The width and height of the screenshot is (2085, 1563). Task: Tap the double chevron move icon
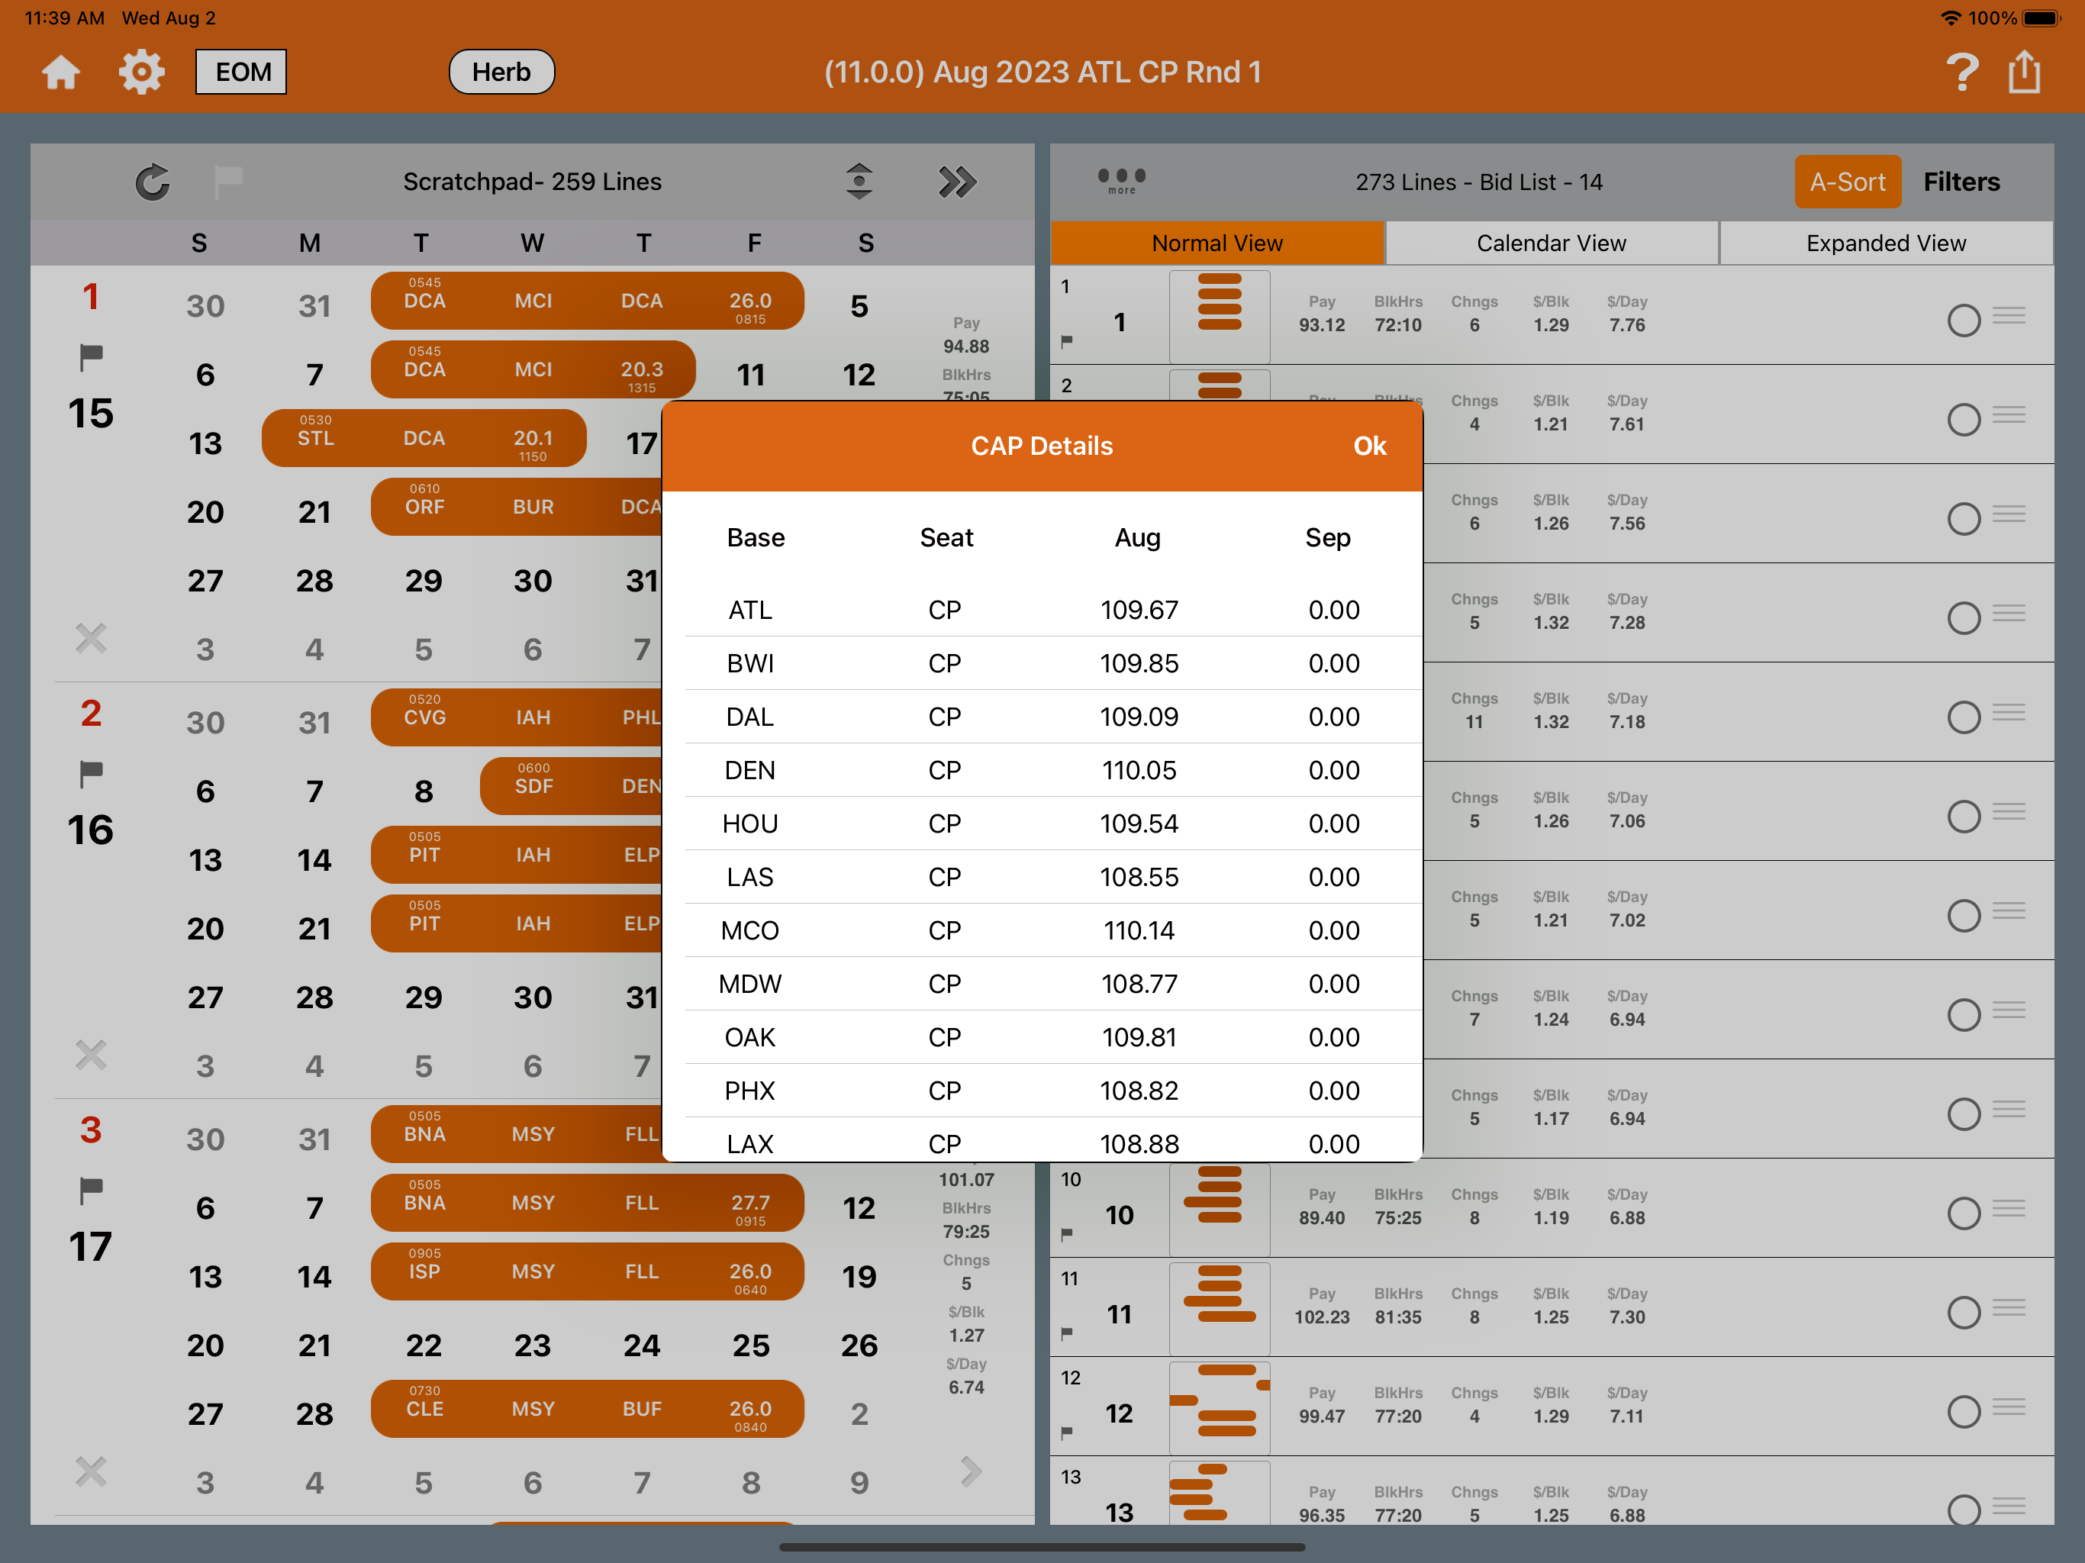click(957, 182)
